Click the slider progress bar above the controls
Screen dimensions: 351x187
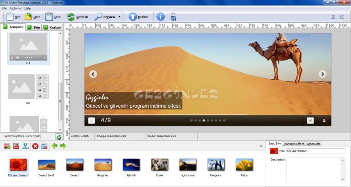click(208, 115)
